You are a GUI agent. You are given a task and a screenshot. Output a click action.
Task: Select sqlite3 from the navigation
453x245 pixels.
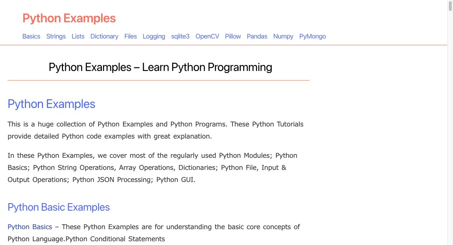coord(180,36)
